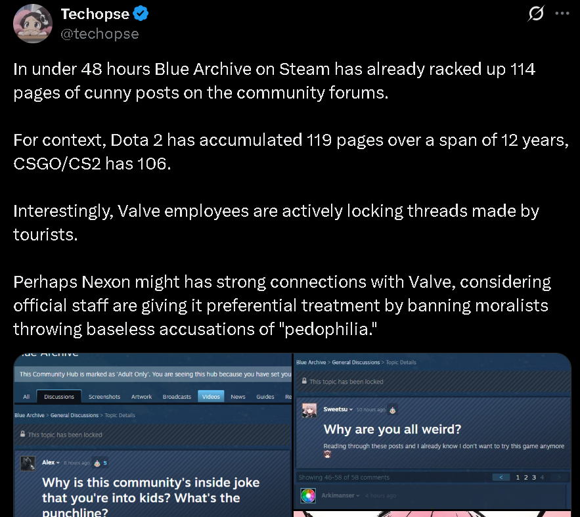Click Alex's profile avatar
Viewport: 580px width, 517px height.
[x=28, y=463]
